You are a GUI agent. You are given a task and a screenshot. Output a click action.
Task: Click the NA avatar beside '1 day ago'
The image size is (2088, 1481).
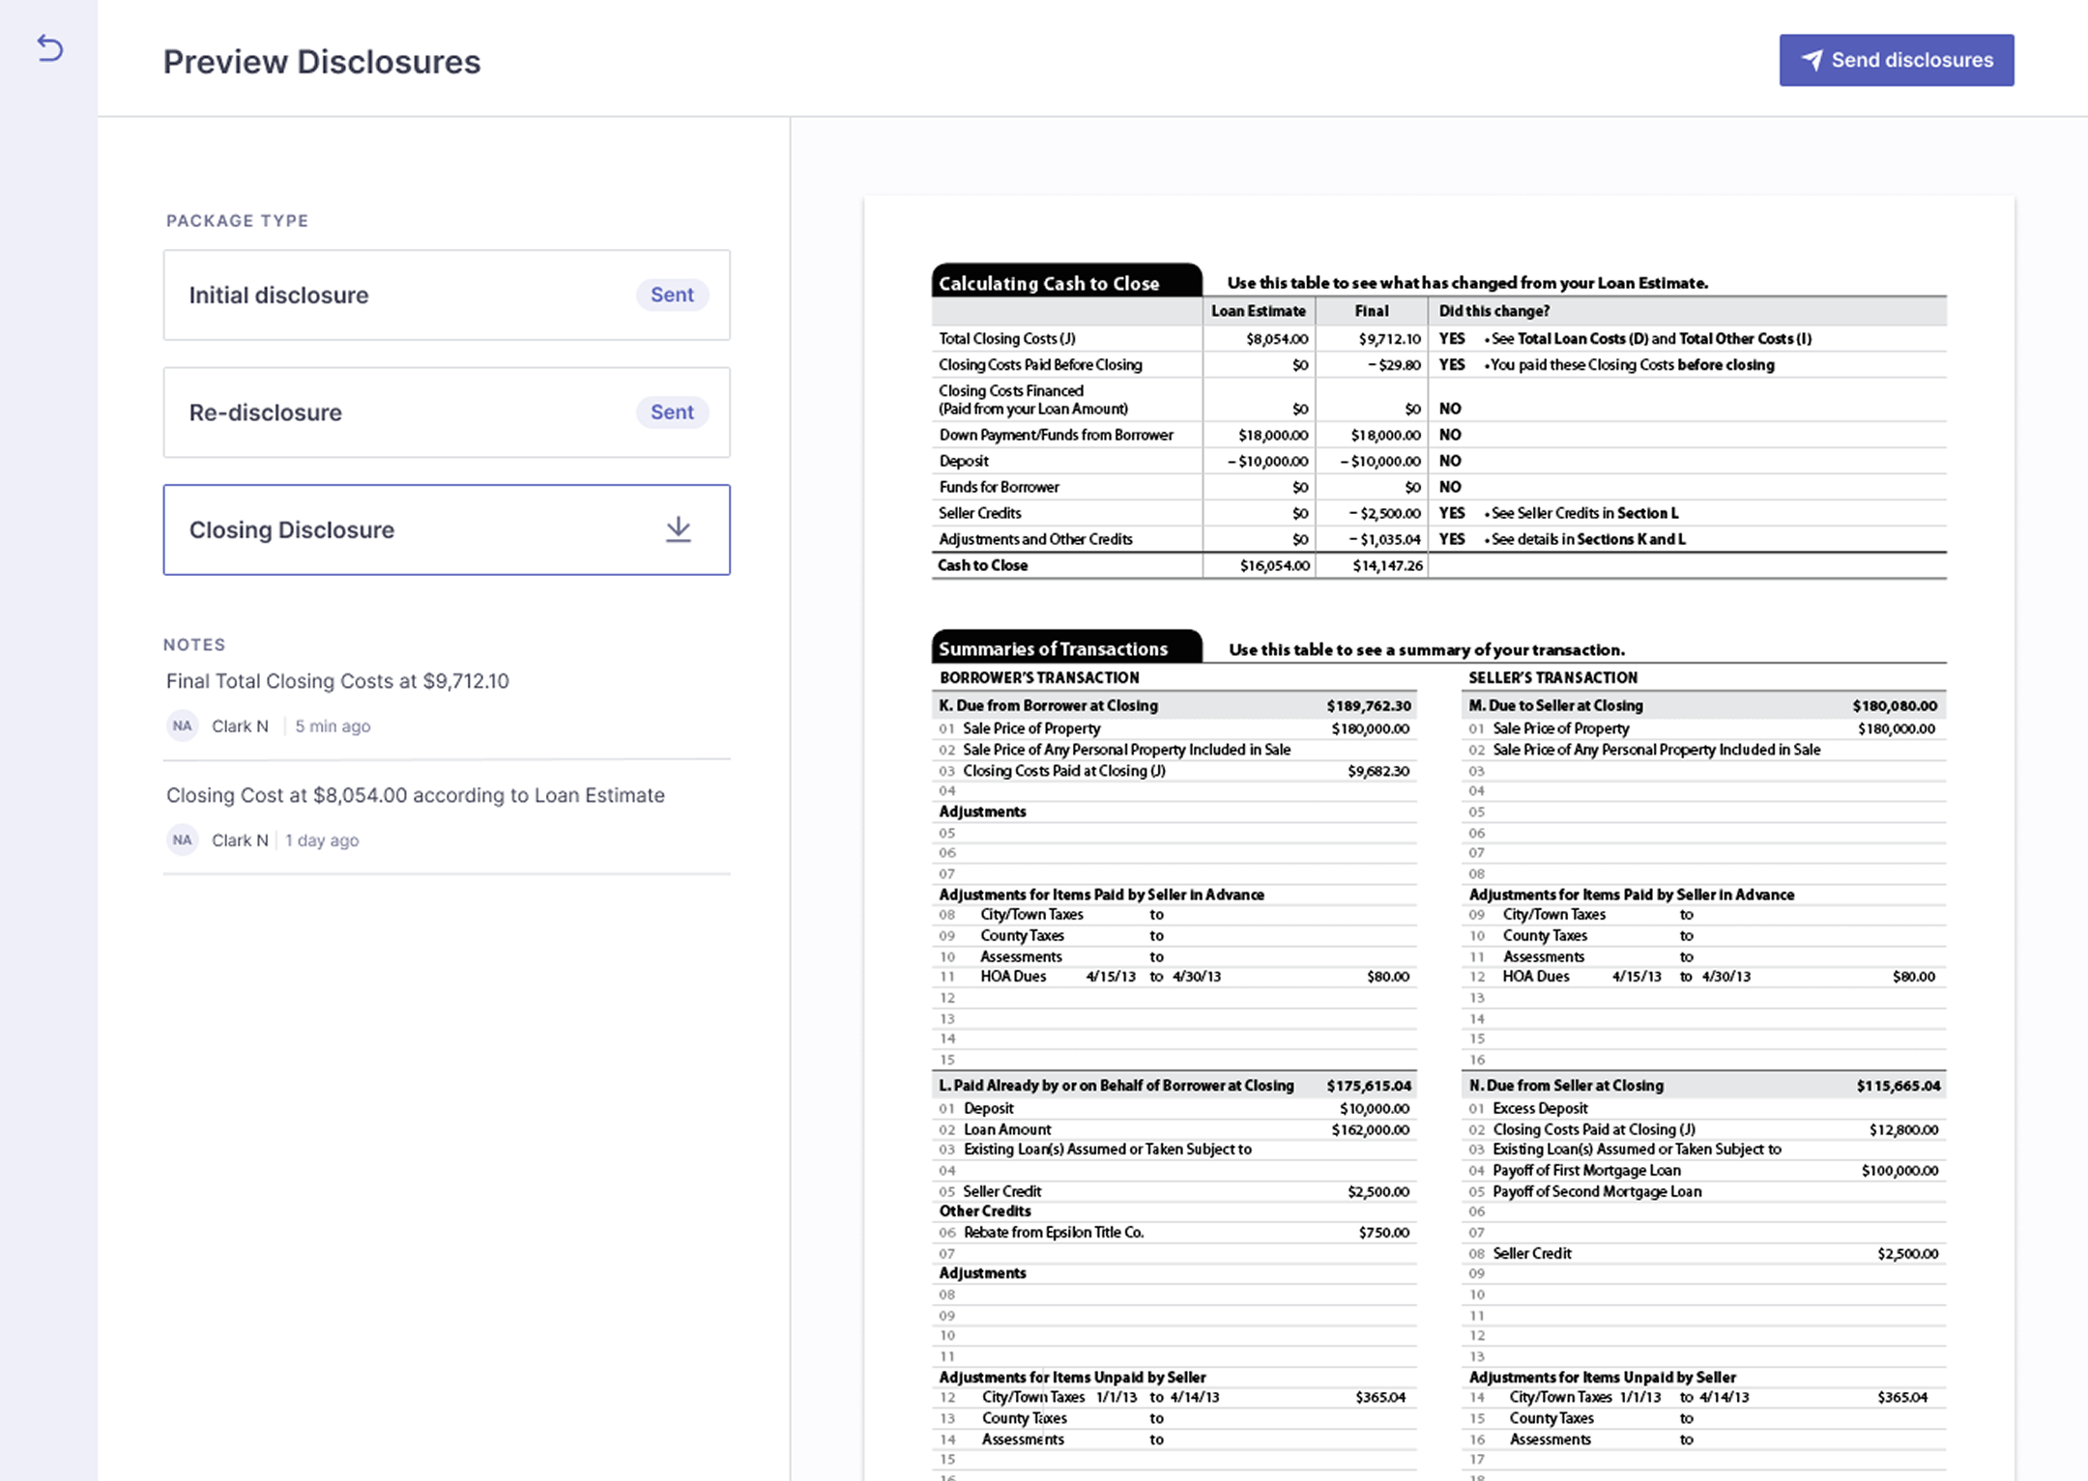[x=182, y=840]
